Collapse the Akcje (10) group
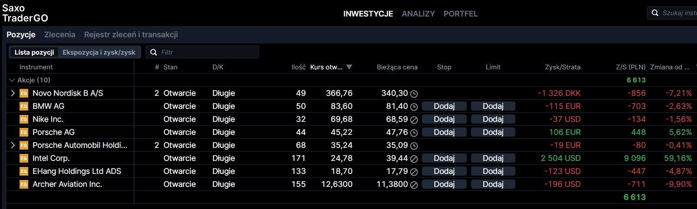Viewport: 697px width, 209px height. click(x=12, y=80)
